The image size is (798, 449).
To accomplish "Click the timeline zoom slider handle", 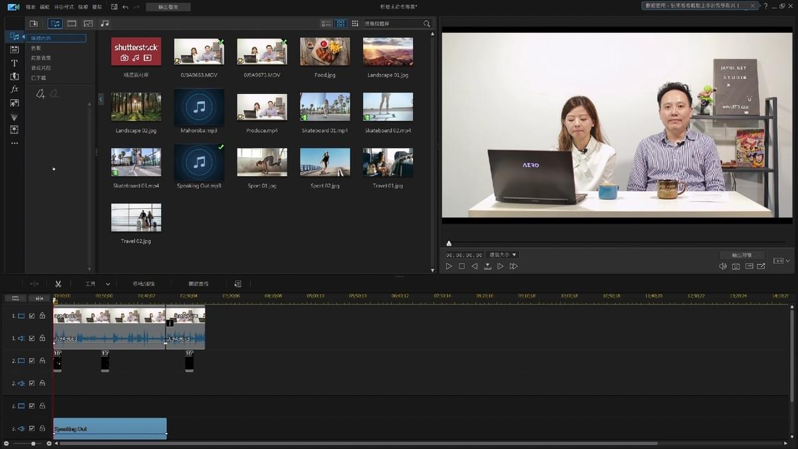I will 33,444.
